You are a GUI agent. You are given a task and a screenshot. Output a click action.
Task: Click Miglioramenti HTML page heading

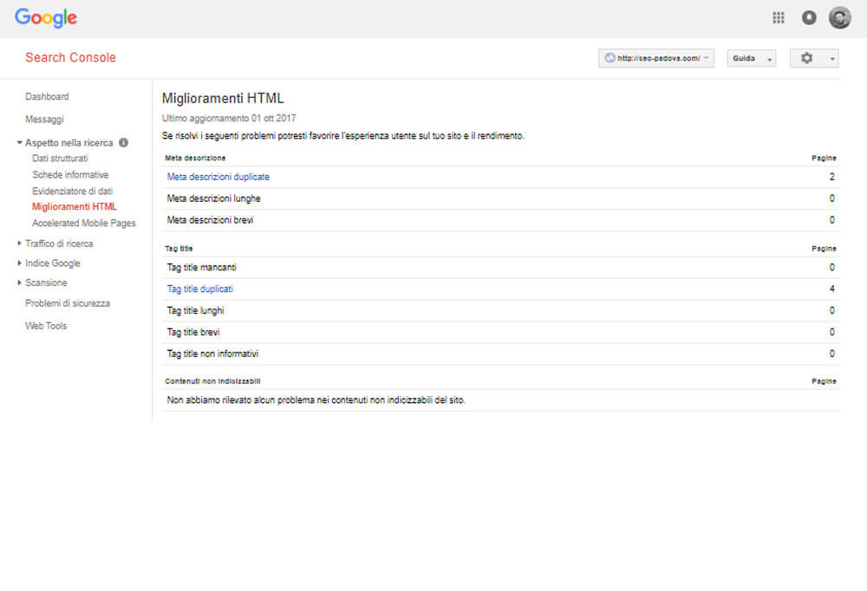(223, 99)
